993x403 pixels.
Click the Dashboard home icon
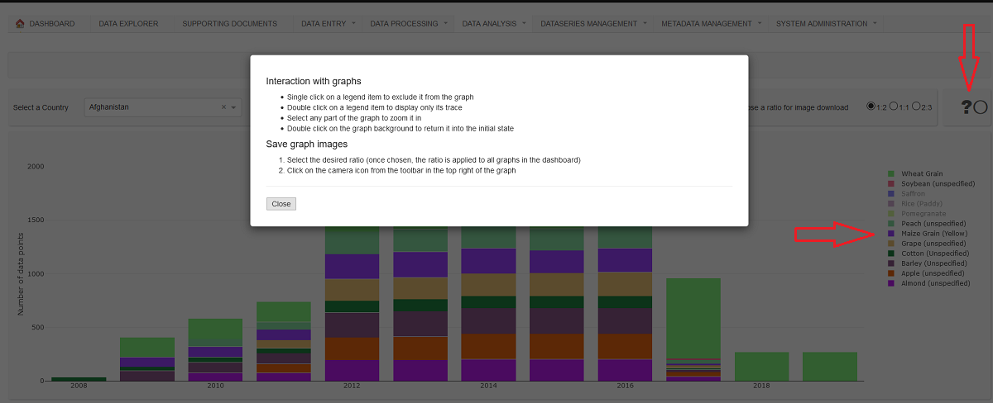point(21,23)
